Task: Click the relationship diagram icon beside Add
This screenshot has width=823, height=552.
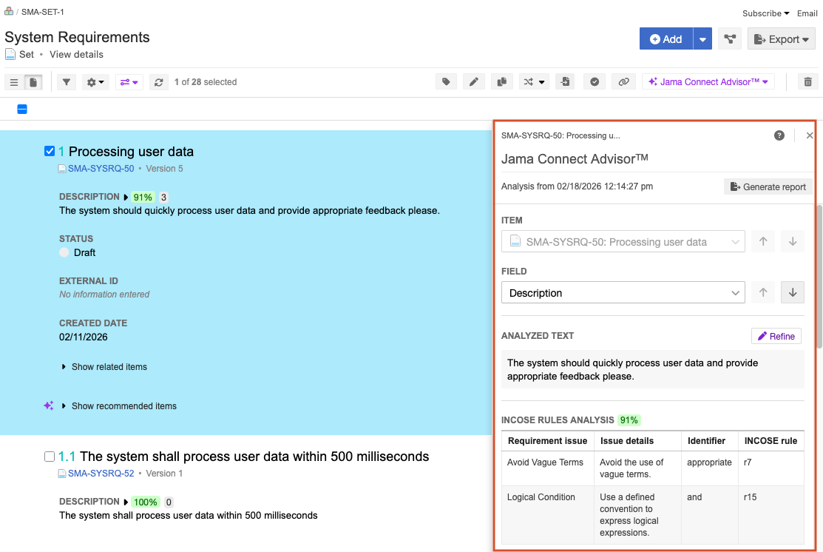Action: pyautogui.click(x=730, y=39)
